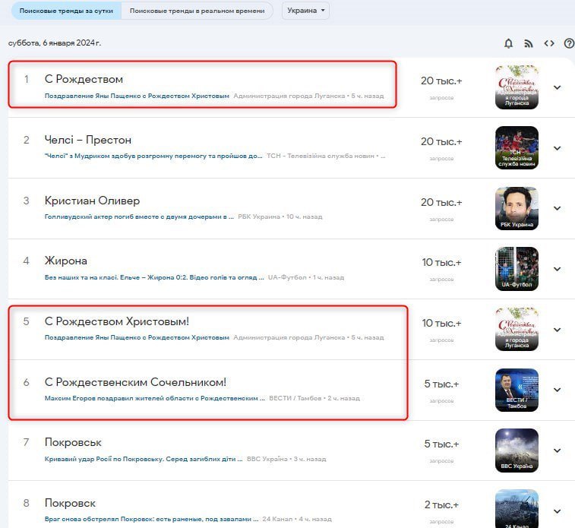Expand the 'Жирона' trend row

click(557, 269)
